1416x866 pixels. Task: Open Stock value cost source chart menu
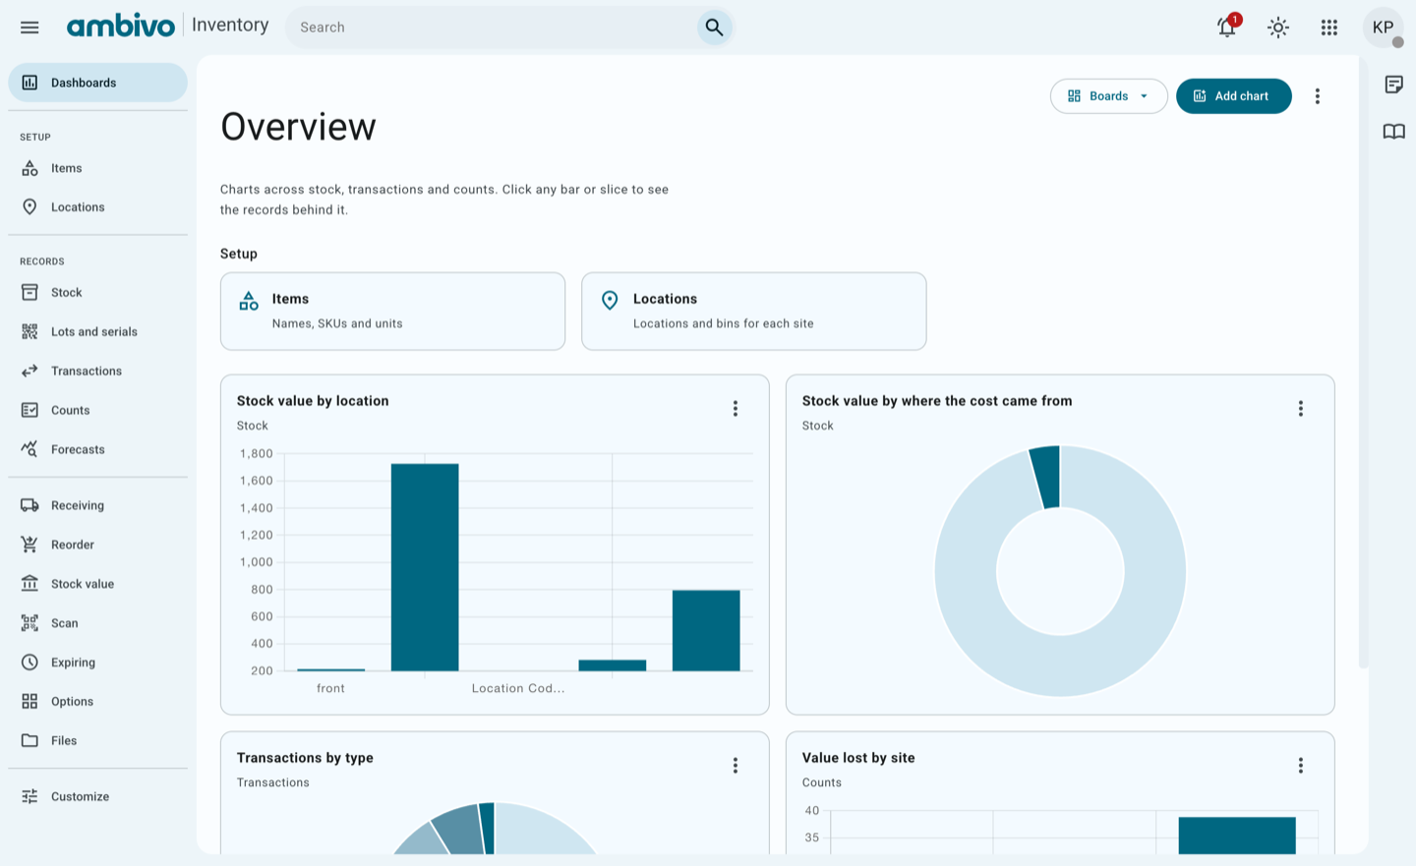point(1301,409)
